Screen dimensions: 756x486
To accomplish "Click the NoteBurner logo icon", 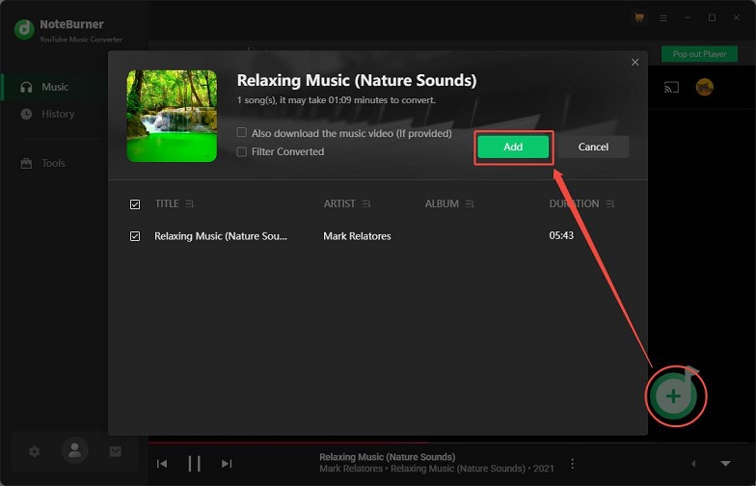I will point(24,29).
